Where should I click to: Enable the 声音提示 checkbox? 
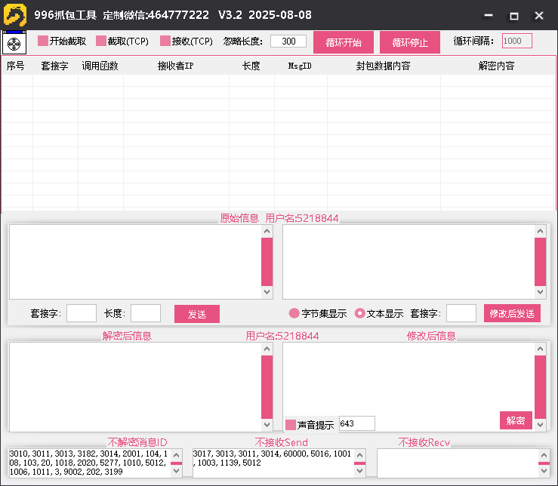coord(291,425)
